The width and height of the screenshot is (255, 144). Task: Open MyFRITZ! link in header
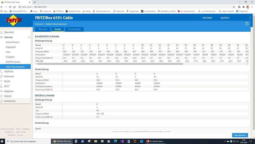click(x=225, y=18)
